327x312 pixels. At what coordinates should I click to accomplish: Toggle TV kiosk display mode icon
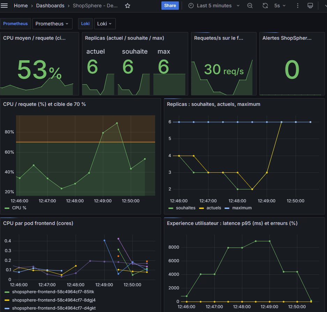[310, 6]
